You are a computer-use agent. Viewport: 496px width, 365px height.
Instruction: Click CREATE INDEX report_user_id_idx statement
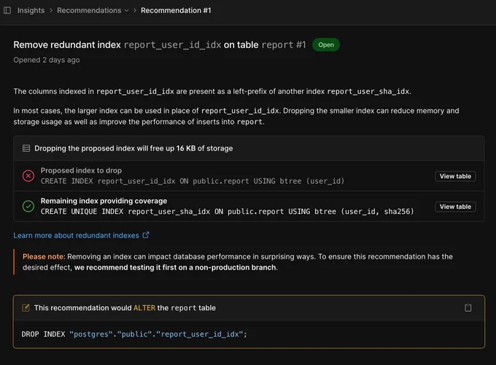tap(193, 181)
